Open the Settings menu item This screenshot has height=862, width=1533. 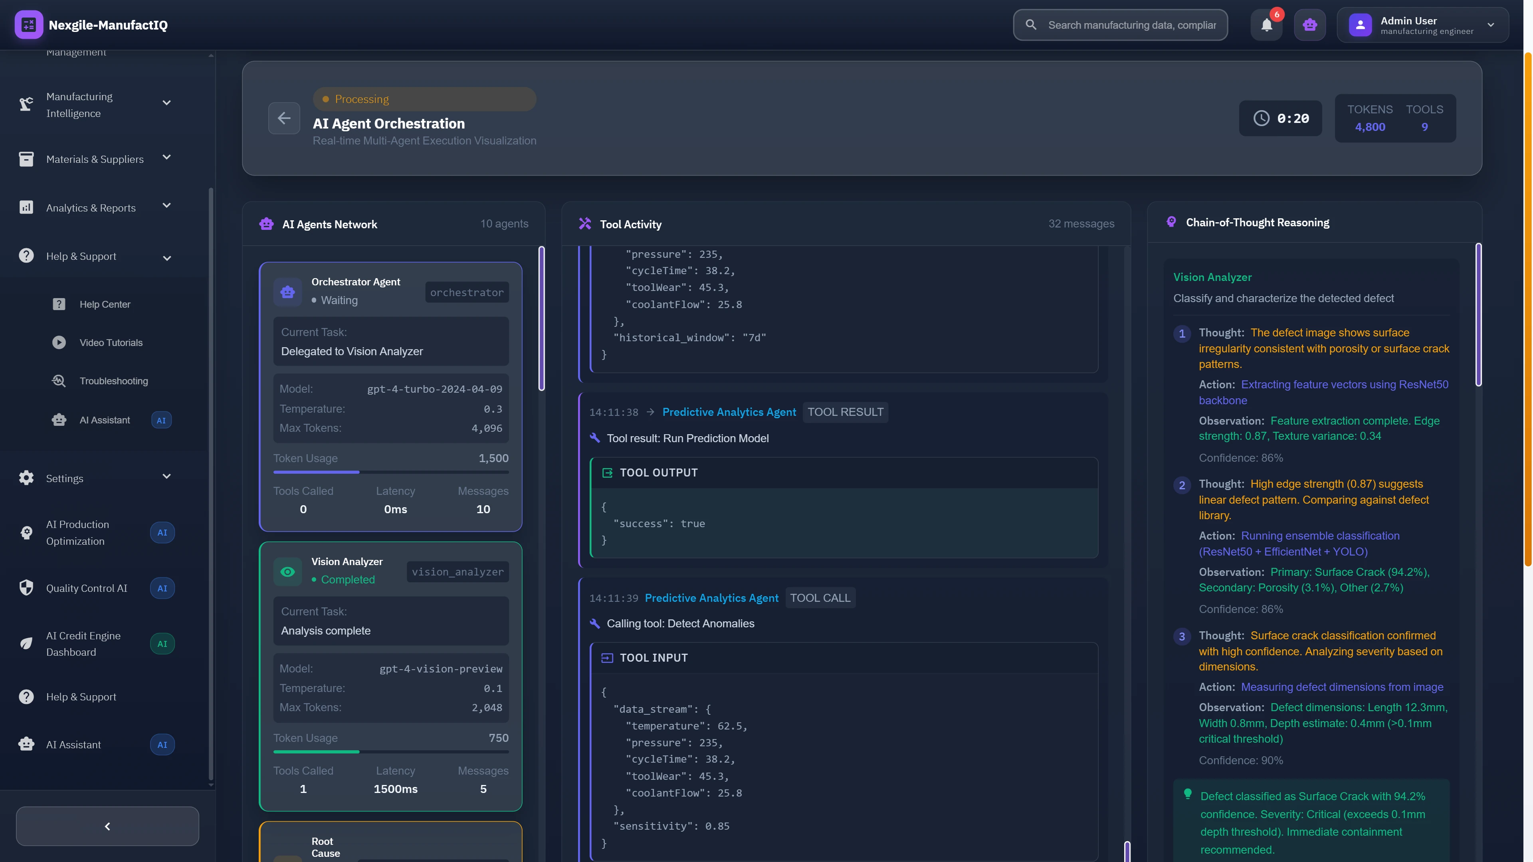64,478
